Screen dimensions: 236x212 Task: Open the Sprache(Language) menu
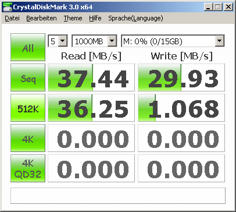click(x=135, y=18)
